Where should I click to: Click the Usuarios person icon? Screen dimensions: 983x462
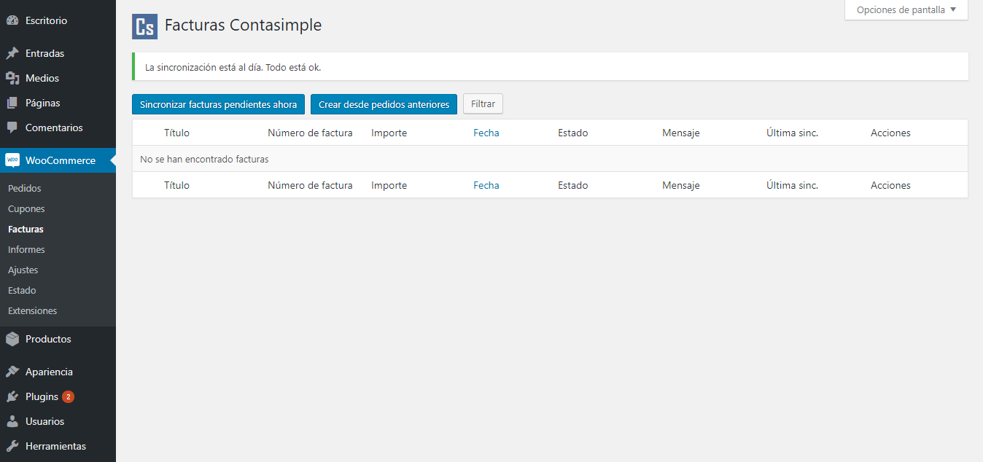[x=12, y=422]
